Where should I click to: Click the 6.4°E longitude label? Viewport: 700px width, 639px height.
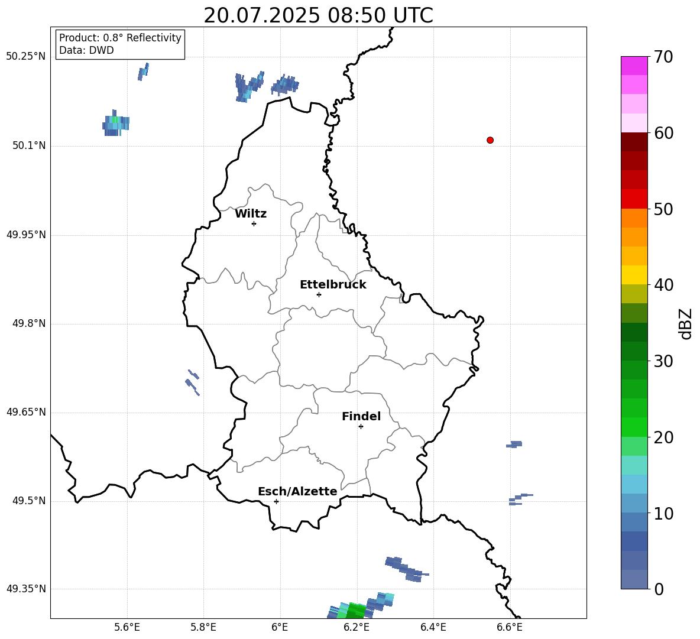(x=433, y=627)
